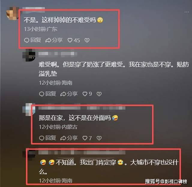
Task: Like the Inner Mongolia reply with 7 likes
Action: click(x=87, y=138)
